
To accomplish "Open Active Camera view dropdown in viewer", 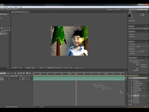I will click(57, 68).
